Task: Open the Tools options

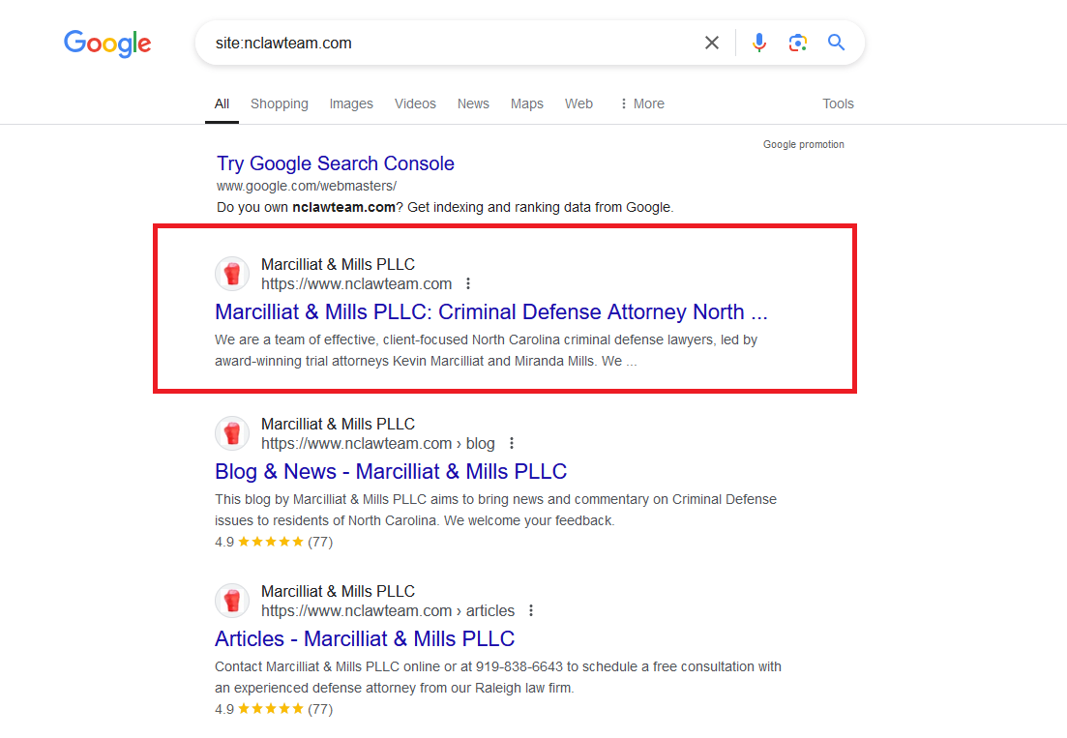Action: coord(838,103)
